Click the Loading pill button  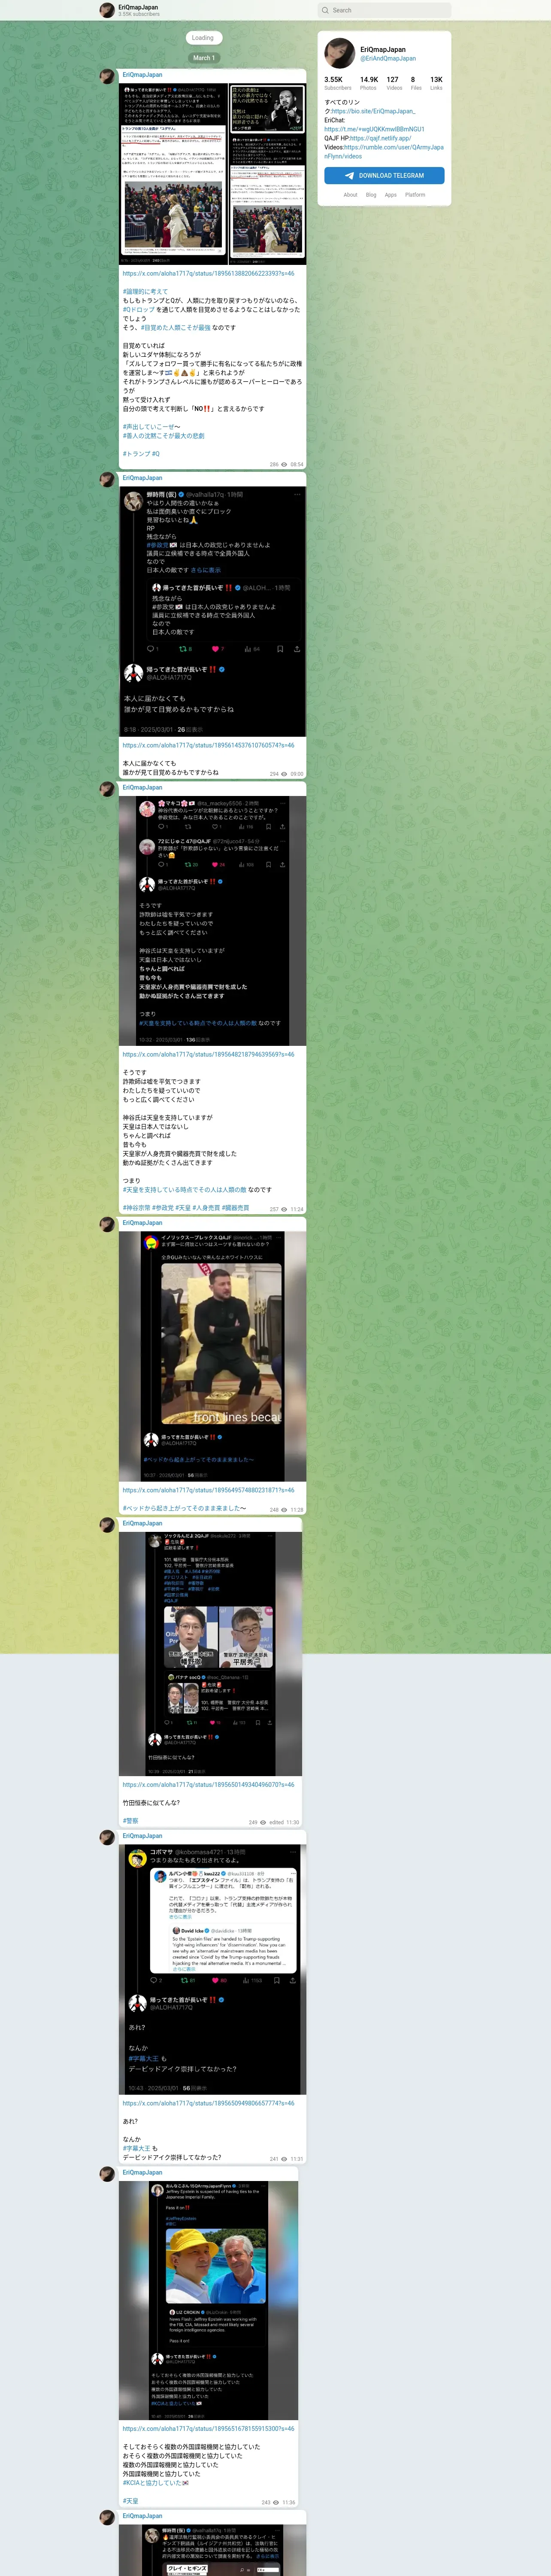tap(203, 38)
